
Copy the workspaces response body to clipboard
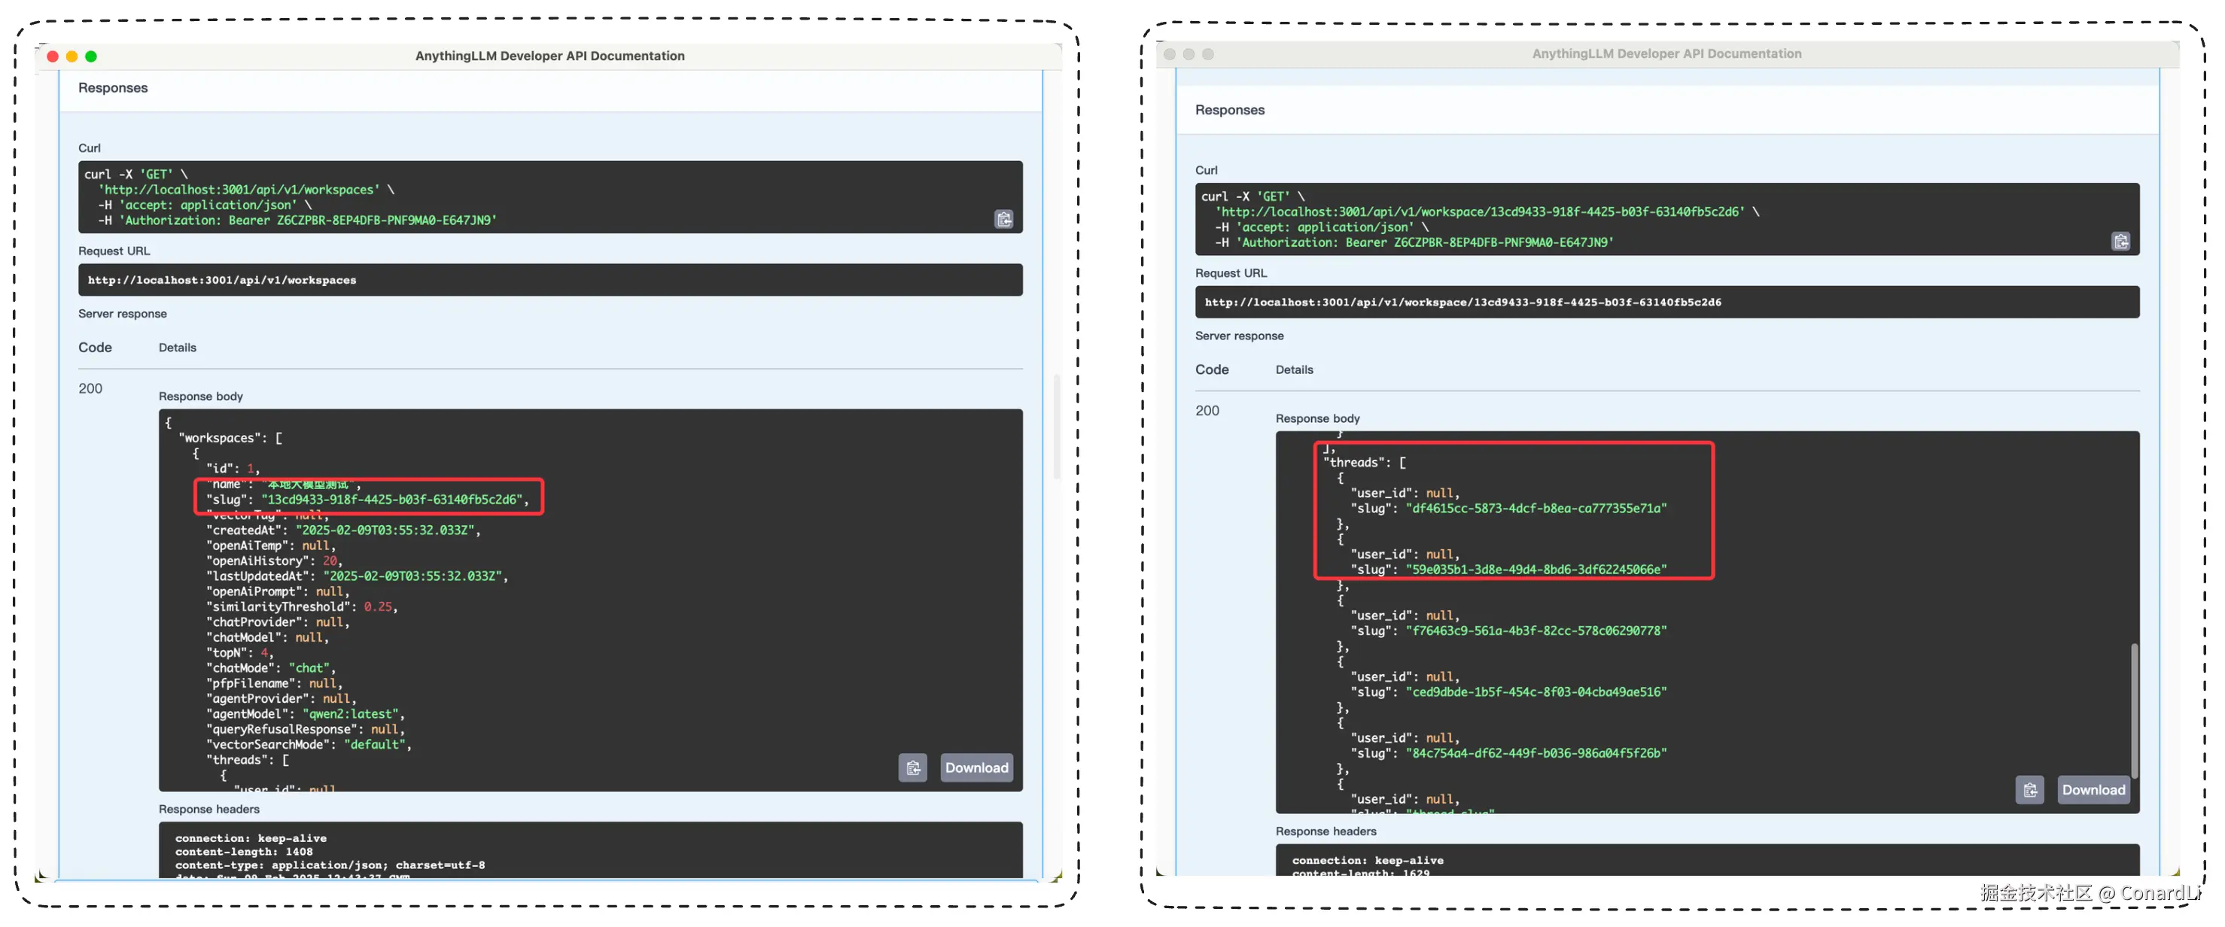912,767
